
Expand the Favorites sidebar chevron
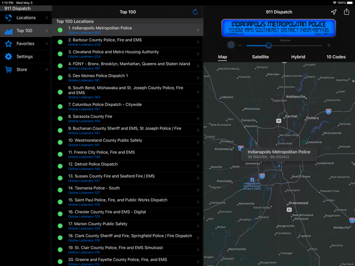click(x=46, y=44)
